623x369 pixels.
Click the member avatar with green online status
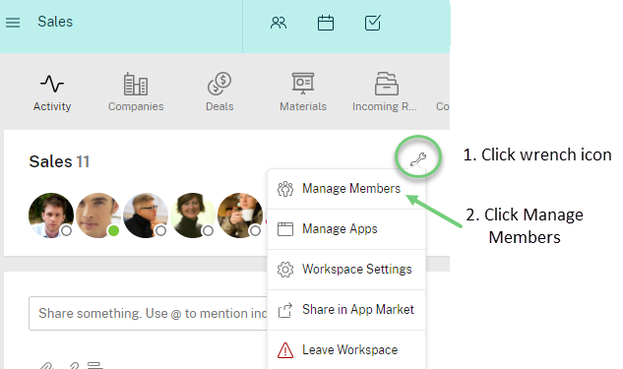tap(98, 215)
